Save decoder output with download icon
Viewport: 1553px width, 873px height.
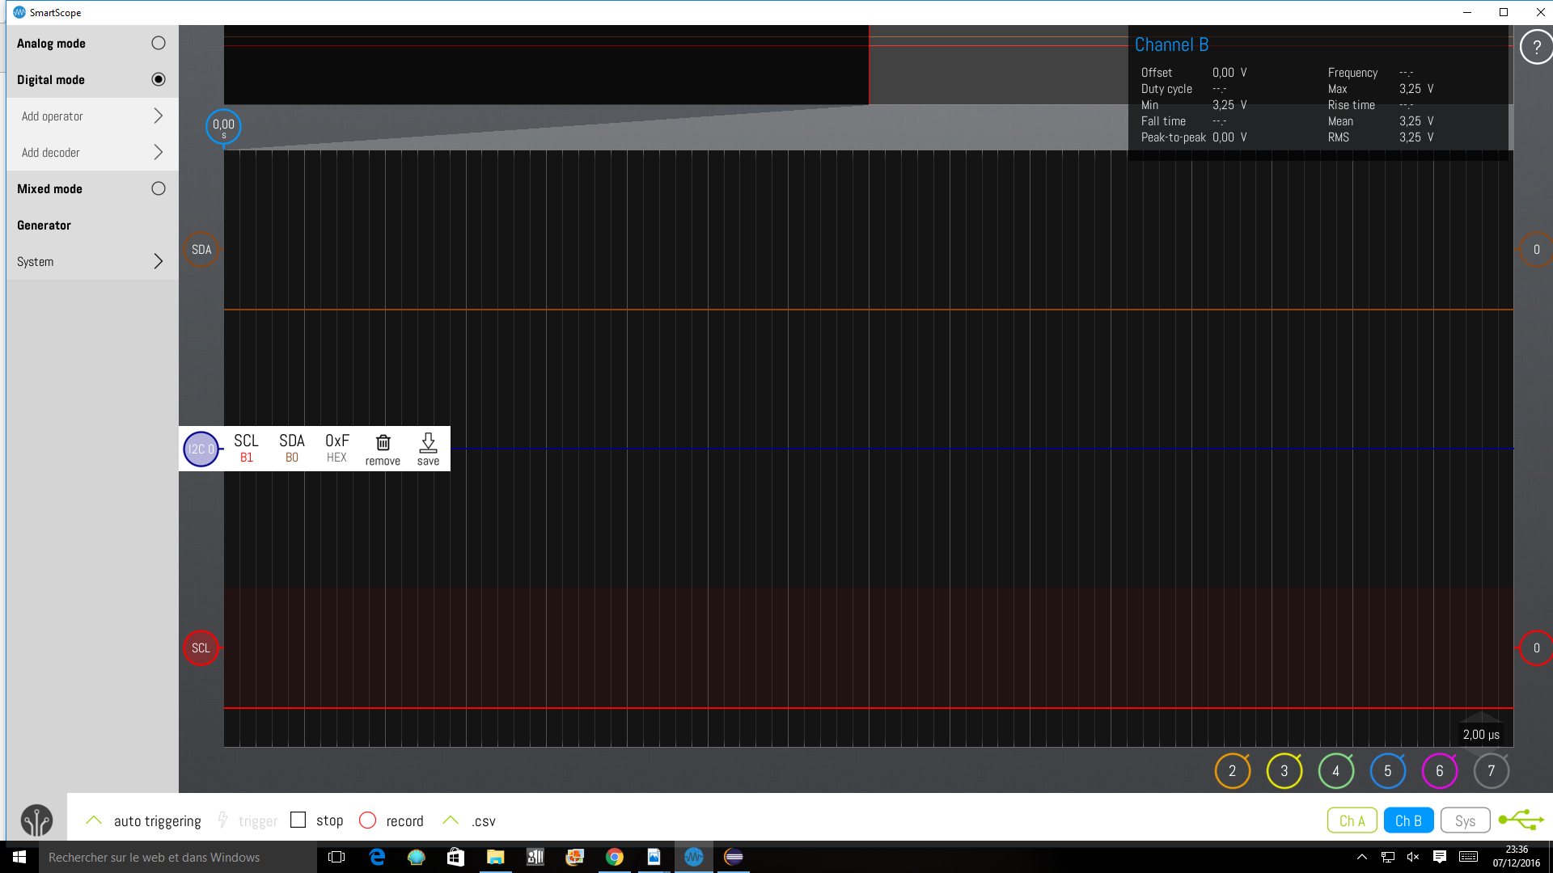pos(428,449)
